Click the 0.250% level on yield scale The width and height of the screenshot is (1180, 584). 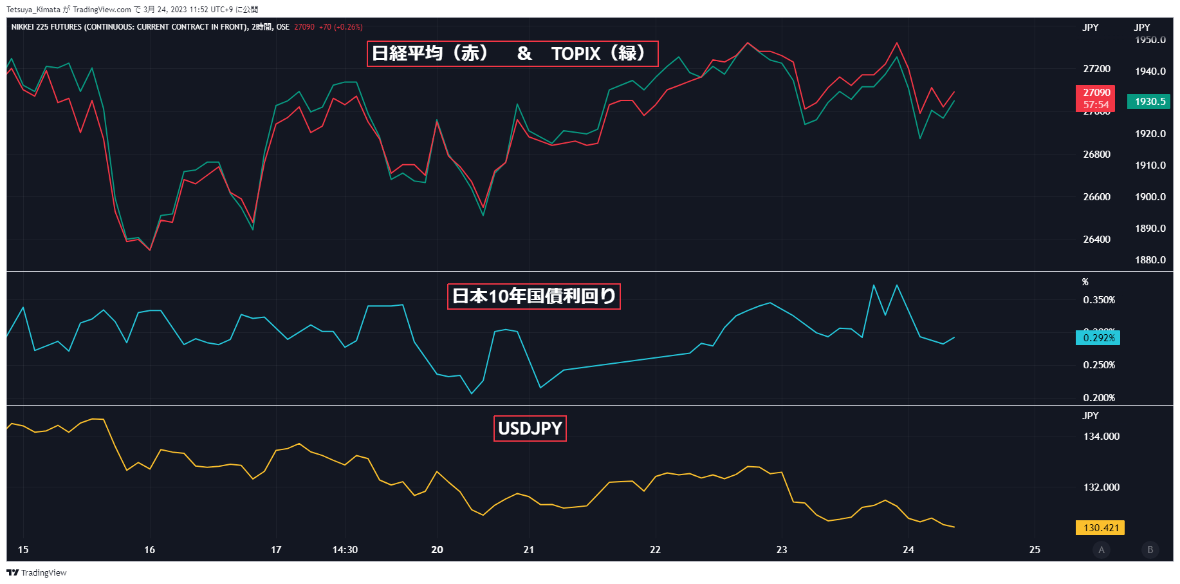pyautogui.click(x=1099, y=365)
